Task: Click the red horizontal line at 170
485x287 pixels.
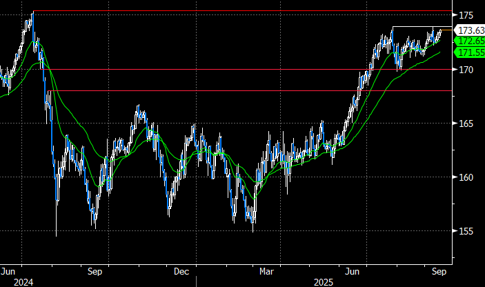Action: coord(207,70)
